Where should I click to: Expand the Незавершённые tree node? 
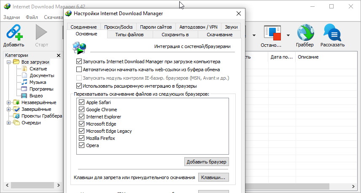(8, 102)
